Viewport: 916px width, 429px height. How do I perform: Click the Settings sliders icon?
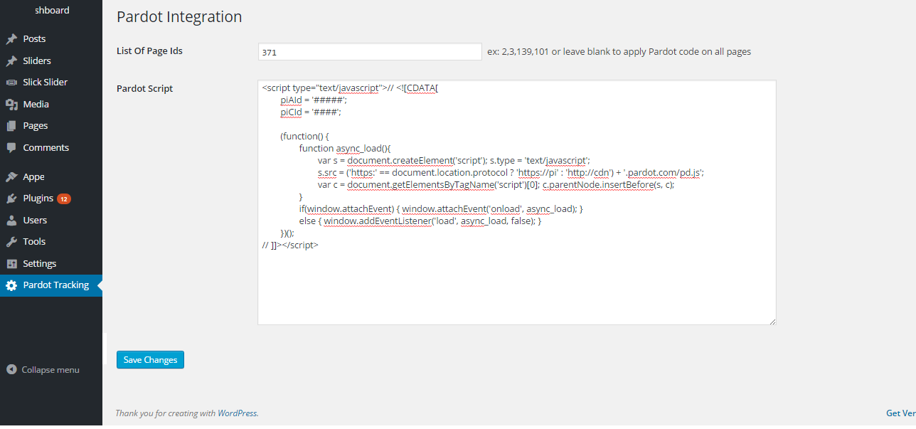coord(11,264)
